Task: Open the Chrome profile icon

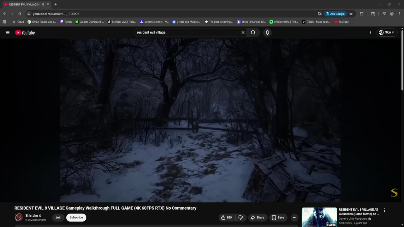Action: coord(392,14)
